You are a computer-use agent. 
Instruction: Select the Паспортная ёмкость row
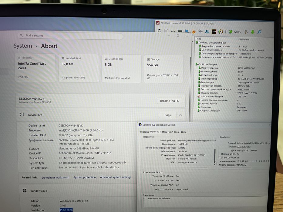pos(224,86)
